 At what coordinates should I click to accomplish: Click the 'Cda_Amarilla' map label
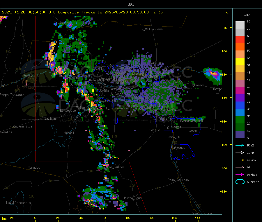point(22,126)
